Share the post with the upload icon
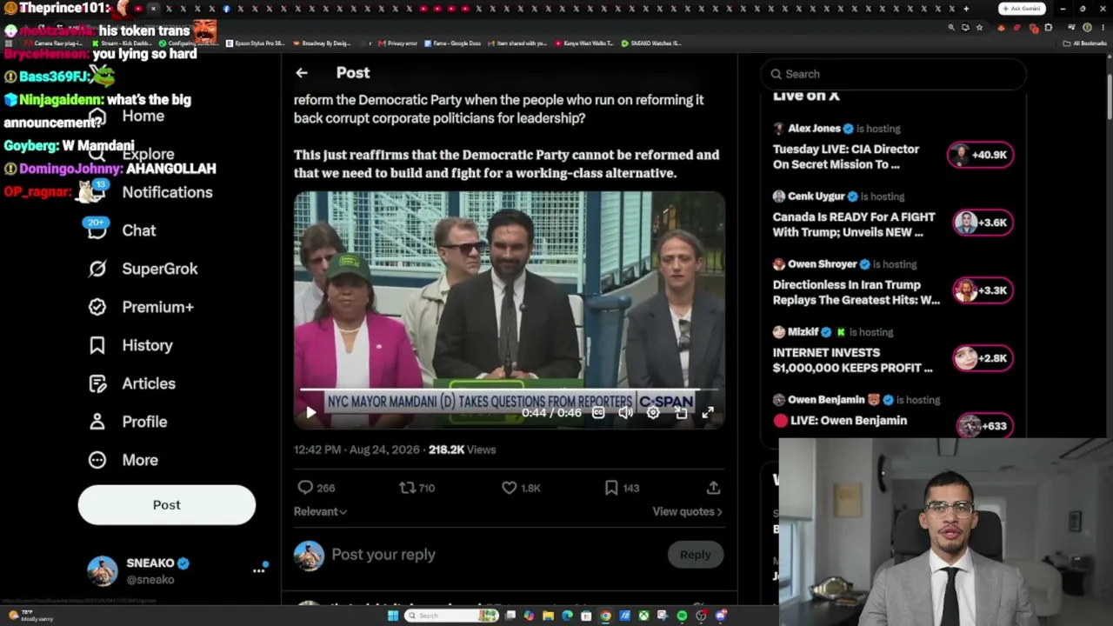Screen dimensions: 1113x626 713,488
